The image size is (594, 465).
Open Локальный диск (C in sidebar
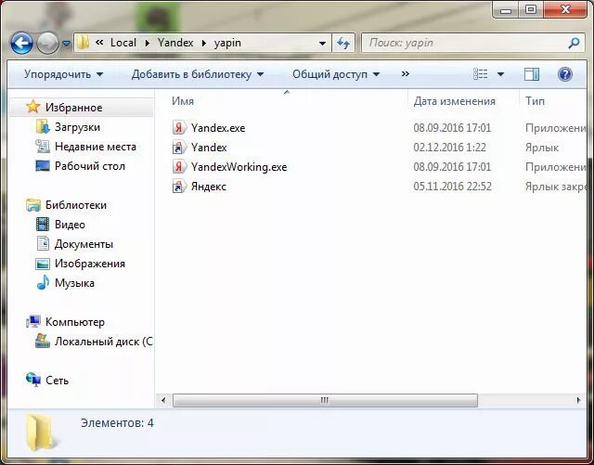tap(103, 342)
